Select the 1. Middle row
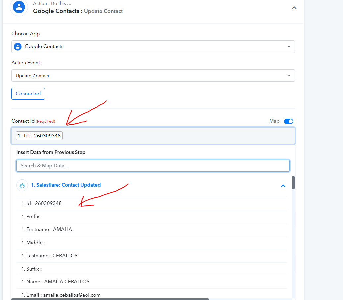This screenshot has width=343, height=300. click(152, 243)
